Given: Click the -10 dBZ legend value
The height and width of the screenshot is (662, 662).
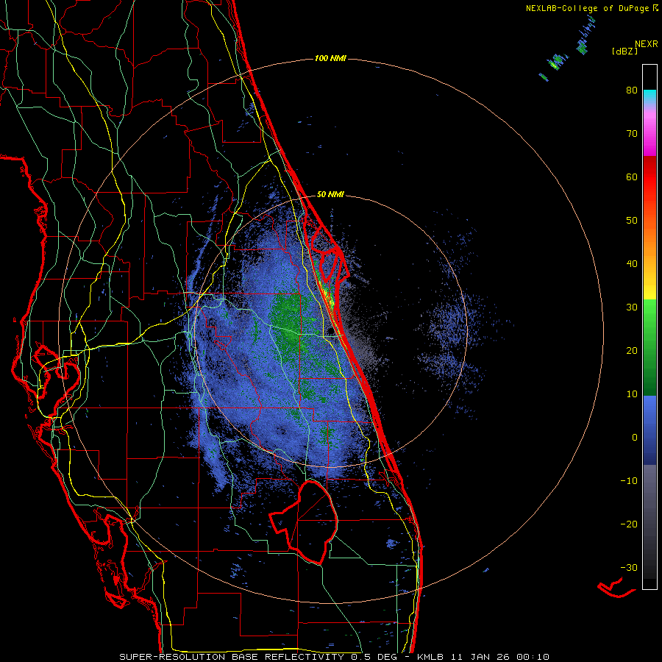Looking at the screenshot, I should 629,481.
